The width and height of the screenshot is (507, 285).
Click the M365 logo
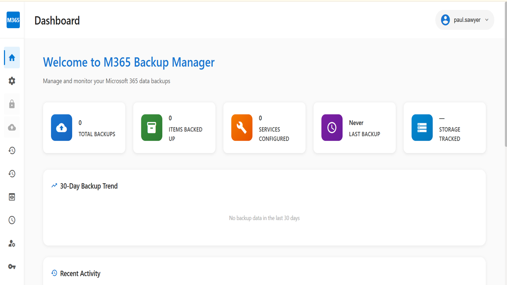(x=13, y=20)
